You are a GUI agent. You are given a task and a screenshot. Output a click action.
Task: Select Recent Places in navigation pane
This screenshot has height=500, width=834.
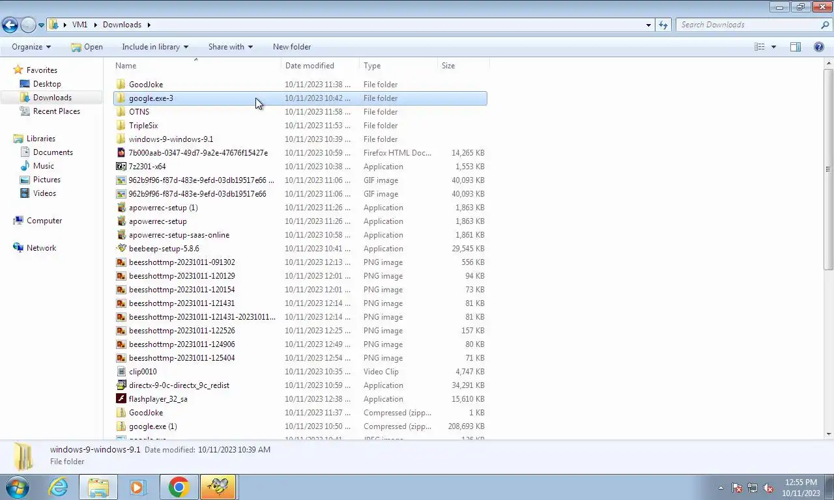[57, 111]
